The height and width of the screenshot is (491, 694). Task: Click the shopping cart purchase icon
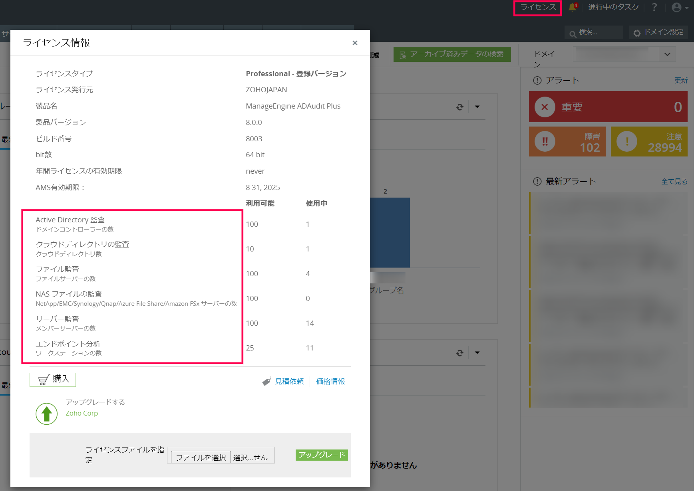tap(44, 380)
